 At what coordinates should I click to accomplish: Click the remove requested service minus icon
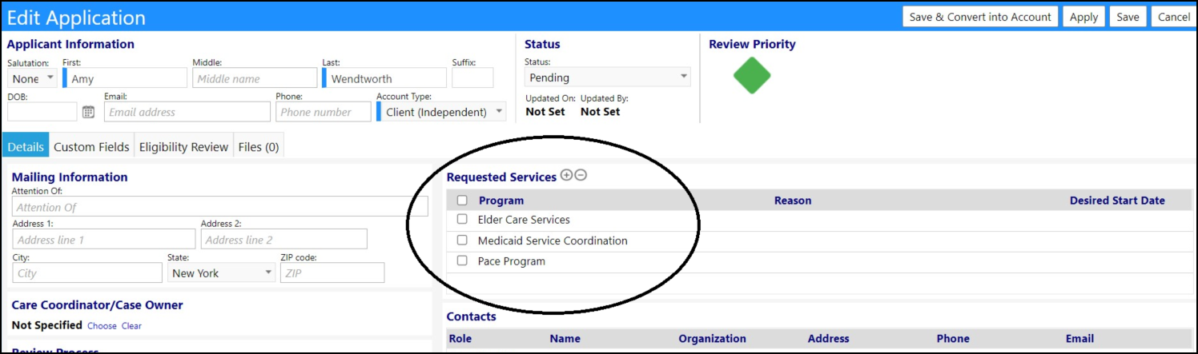(x=581, y=176)
